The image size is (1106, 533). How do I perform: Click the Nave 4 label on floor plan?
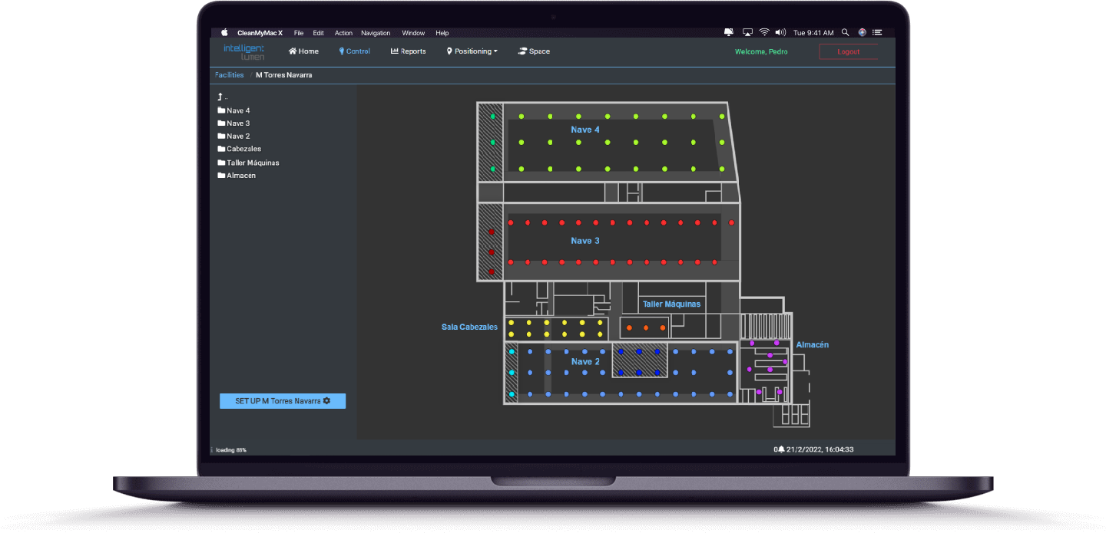coord(585,130)
